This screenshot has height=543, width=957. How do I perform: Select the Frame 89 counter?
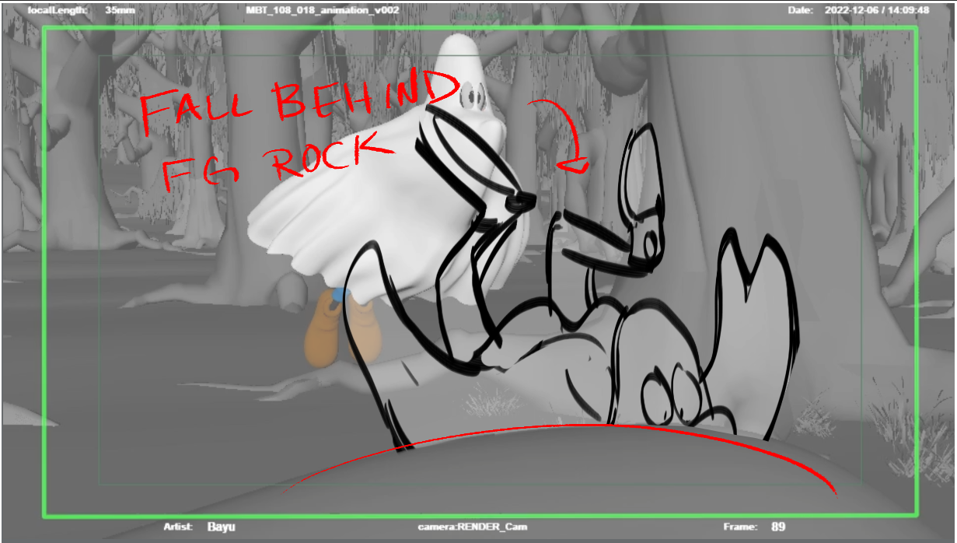754,527
